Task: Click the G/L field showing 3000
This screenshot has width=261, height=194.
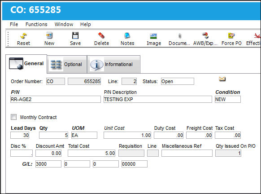Action: click(x=48, y=164)
